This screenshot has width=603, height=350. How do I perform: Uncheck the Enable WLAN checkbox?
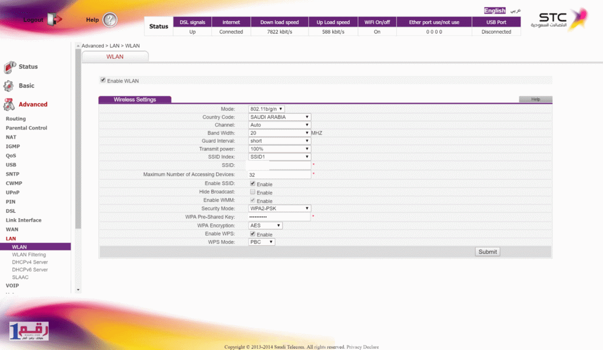(102, 80)
